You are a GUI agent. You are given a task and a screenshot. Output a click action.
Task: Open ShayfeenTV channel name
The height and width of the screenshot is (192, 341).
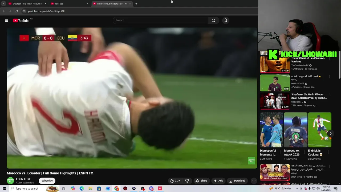point(297,102)
